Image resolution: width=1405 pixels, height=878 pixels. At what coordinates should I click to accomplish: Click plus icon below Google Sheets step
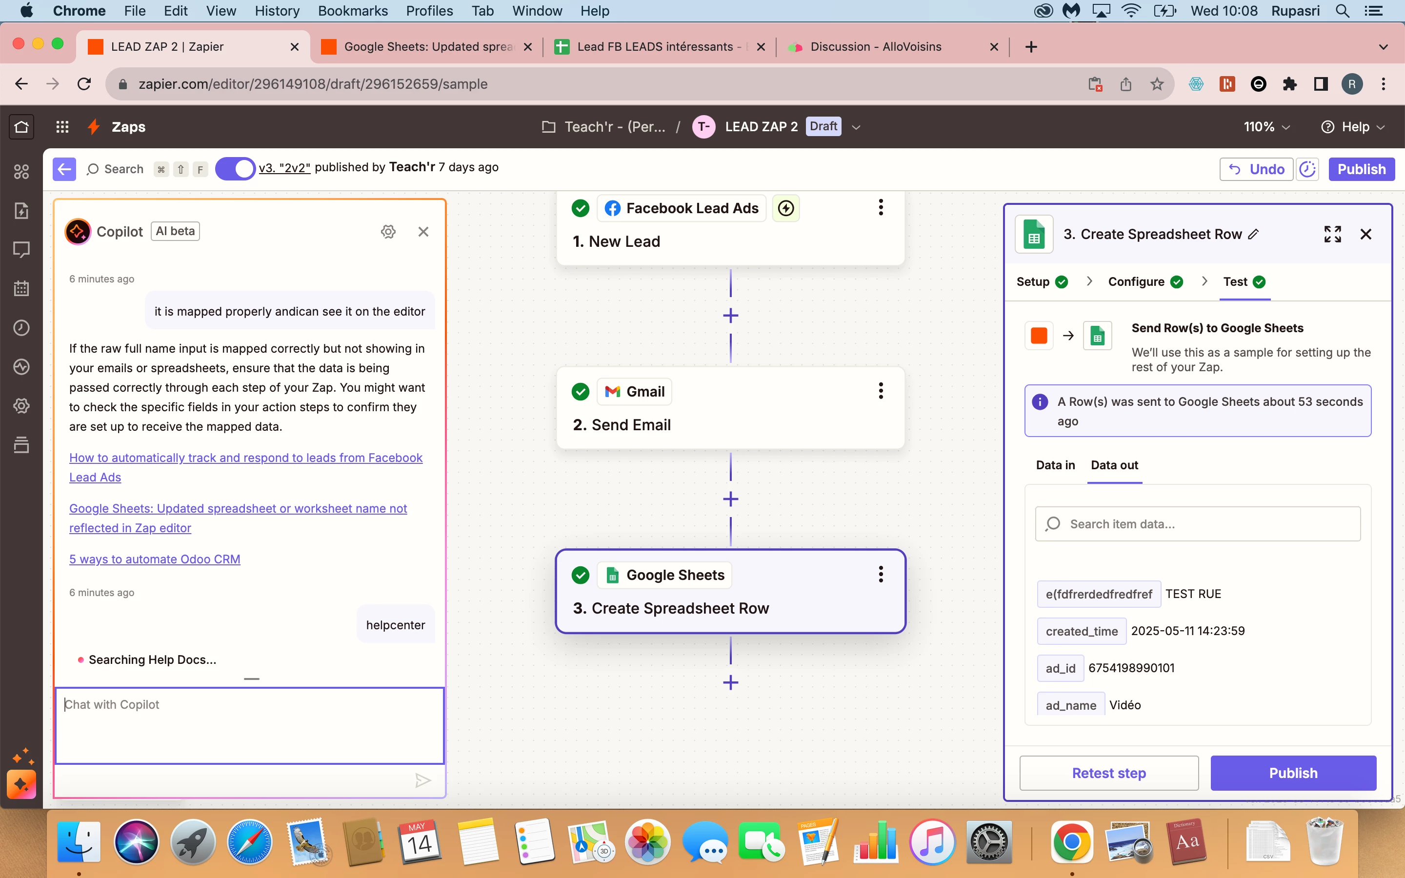(730, 682)
